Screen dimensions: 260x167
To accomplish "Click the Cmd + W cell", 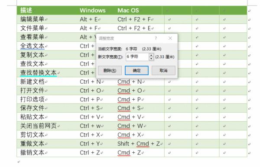I will 130,126.
